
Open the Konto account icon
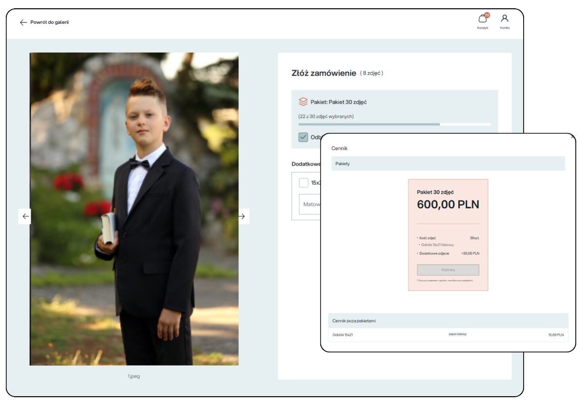tap(505, 19)
